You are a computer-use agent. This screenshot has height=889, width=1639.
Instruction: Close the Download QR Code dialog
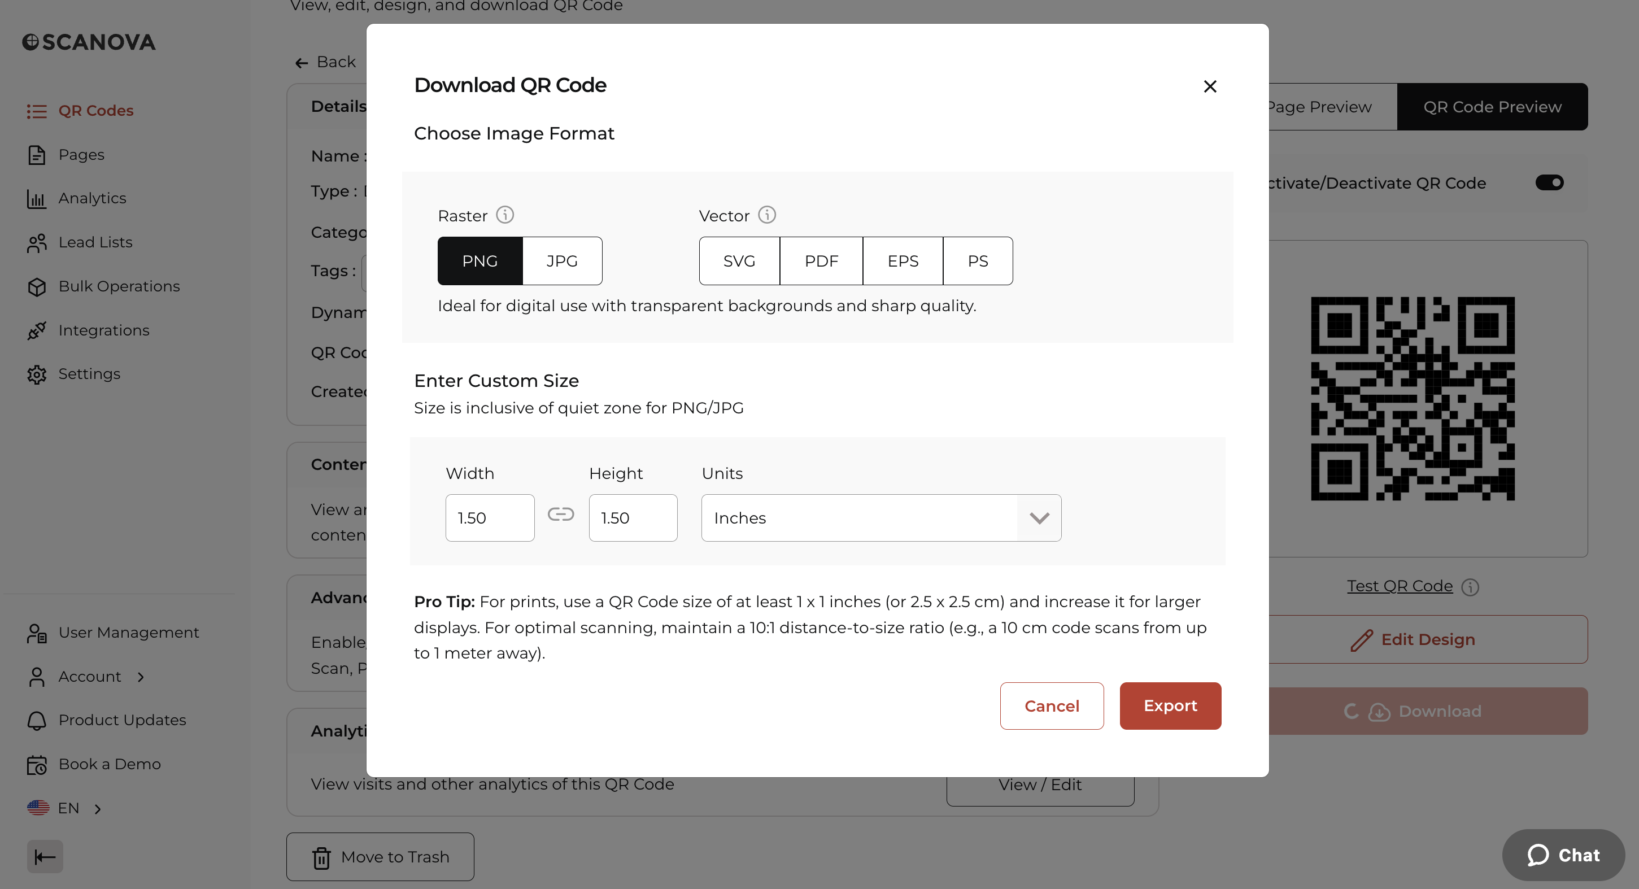[x=1210, y=86]
